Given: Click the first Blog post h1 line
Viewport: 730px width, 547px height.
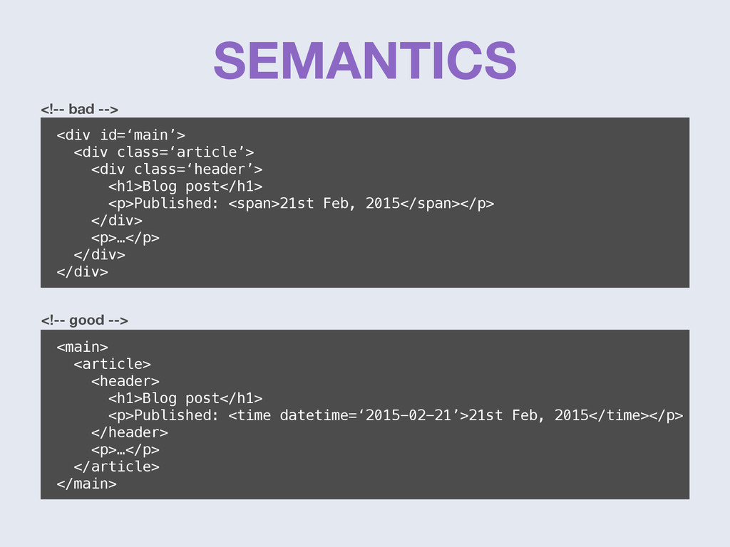Looking at the screenshot, I should [x=185, y=187].
